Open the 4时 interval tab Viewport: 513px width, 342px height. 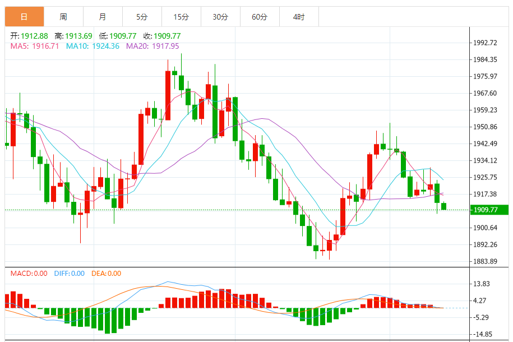[299, 17]
